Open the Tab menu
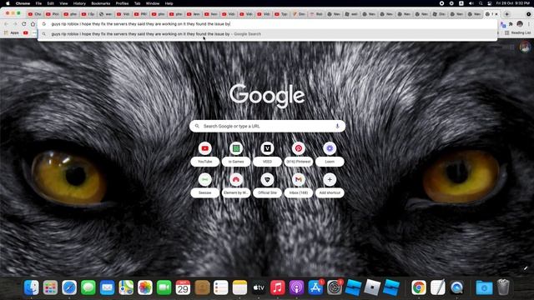534x300 pixels. [x=137, y=3]
